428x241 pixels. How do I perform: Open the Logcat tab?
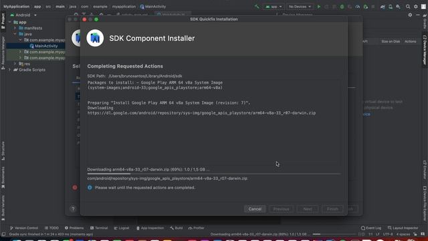tap(122, 228)
